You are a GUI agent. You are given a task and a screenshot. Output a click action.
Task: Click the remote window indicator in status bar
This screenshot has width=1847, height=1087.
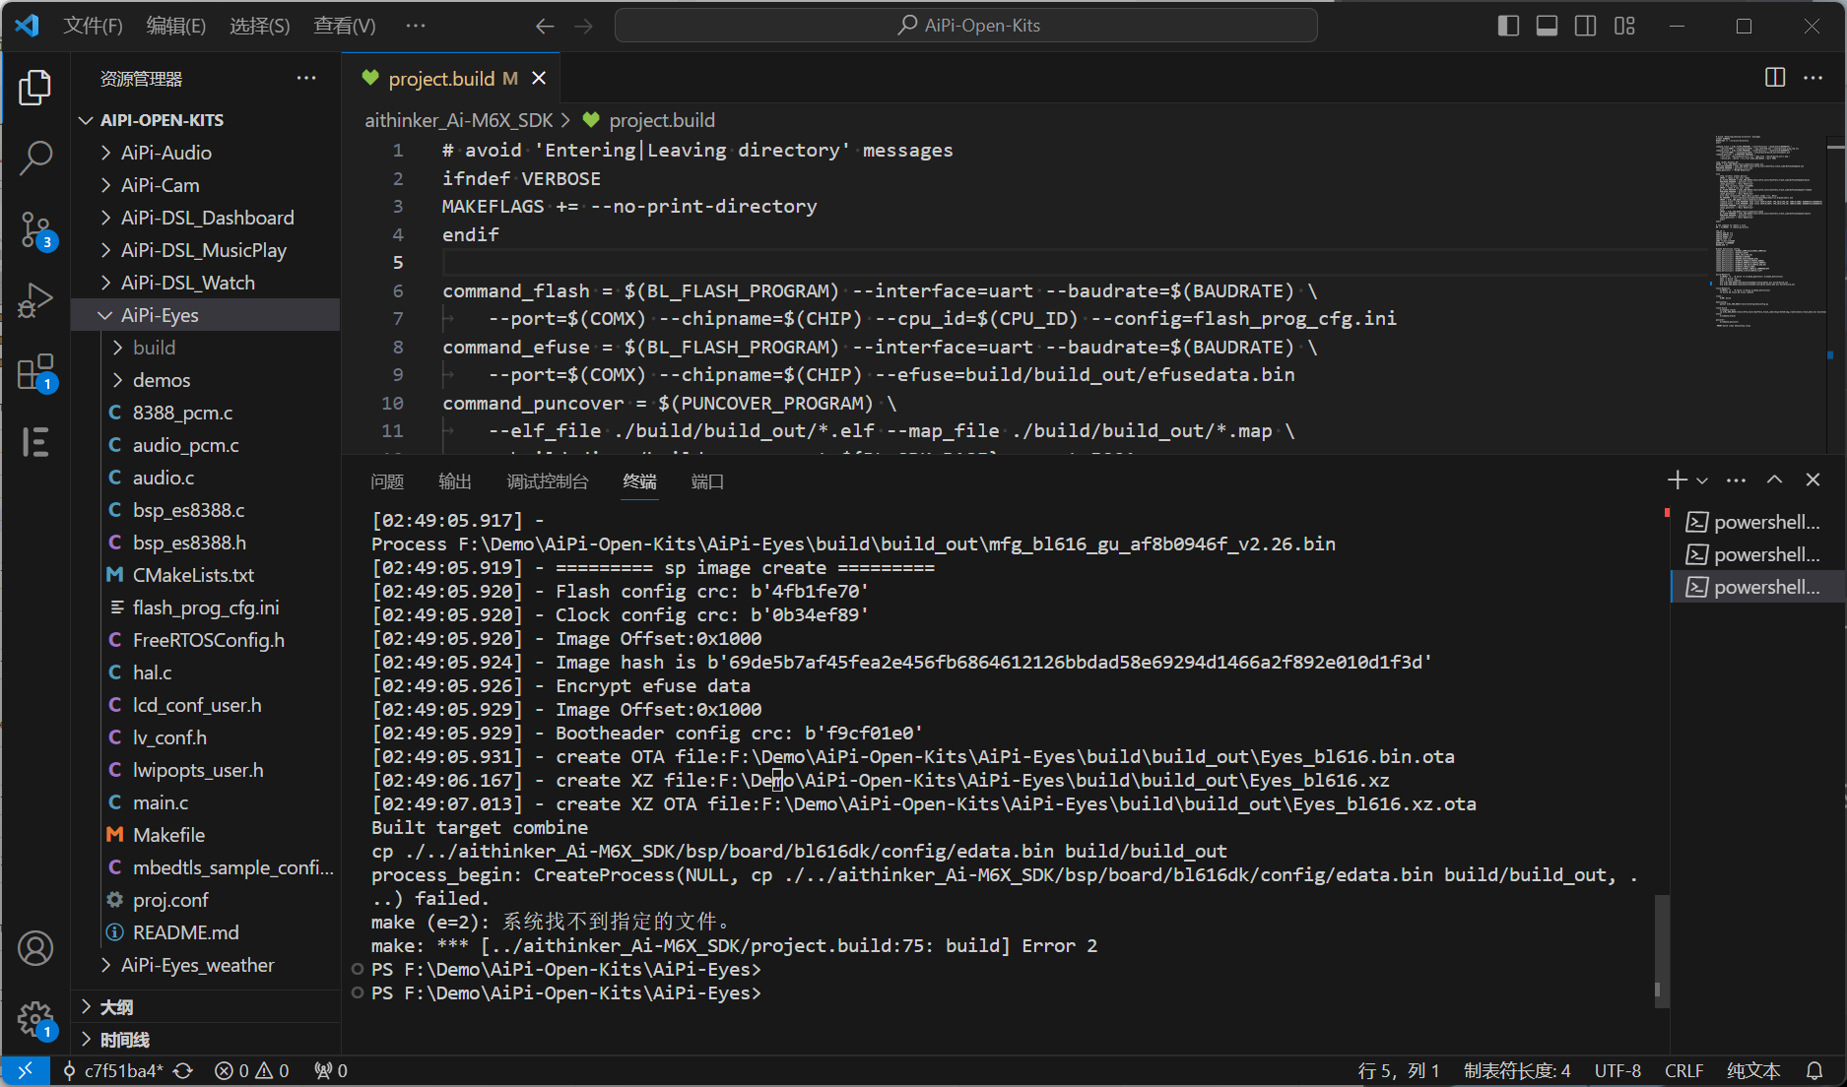26,1070
